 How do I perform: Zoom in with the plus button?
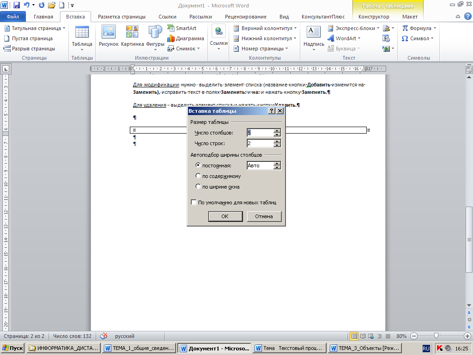click(467, 336)
